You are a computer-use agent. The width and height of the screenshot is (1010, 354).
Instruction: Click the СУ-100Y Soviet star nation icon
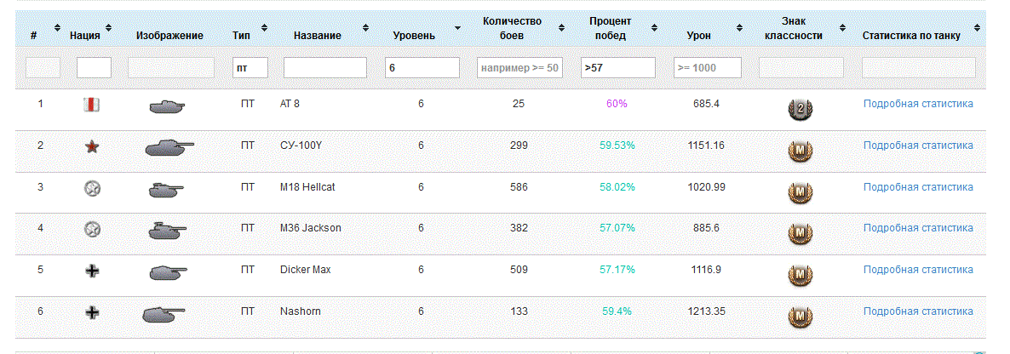[92, 146]
